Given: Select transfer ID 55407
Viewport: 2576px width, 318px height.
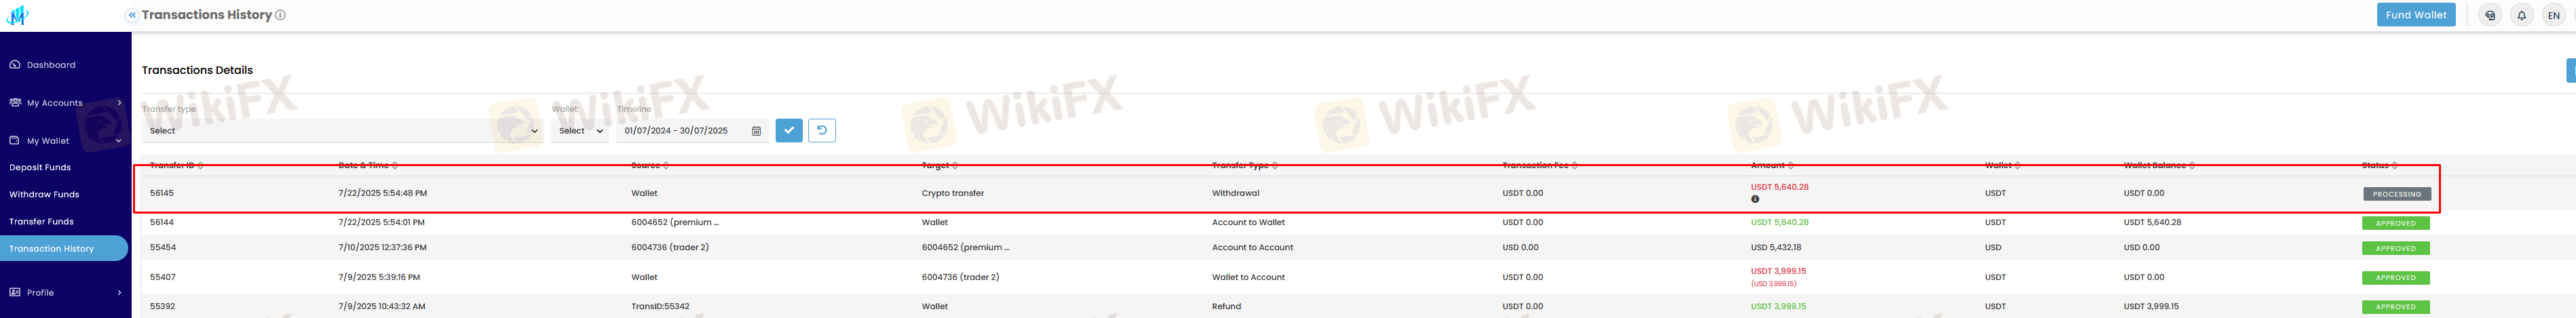Looking at the screenshot, I should click(x=162, y=277).
